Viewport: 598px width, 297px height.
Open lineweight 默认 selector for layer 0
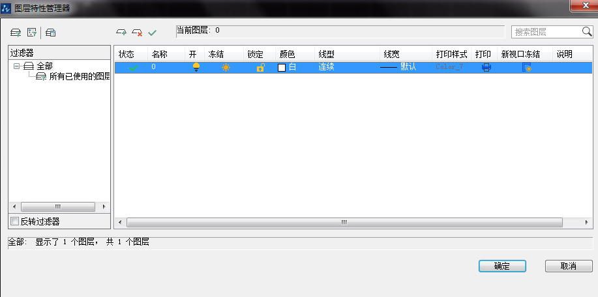[x=408, y=67]
